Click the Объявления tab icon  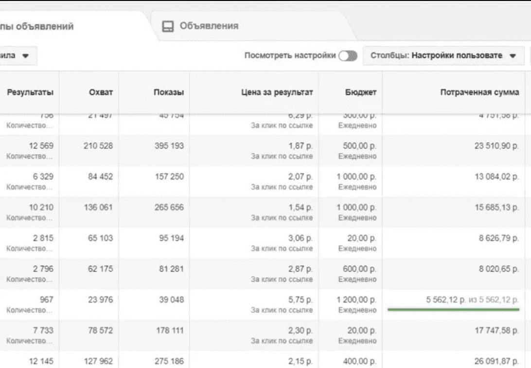coord(168,26)
